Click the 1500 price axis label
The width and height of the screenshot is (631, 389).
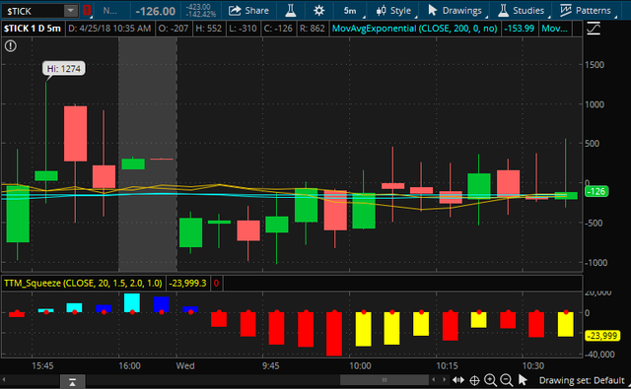594,65
